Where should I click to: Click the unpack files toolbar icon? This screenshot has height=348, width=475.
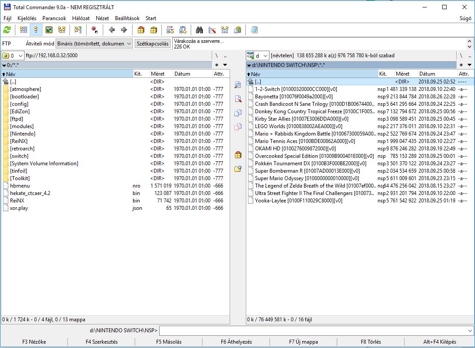(x=154, y=30)
